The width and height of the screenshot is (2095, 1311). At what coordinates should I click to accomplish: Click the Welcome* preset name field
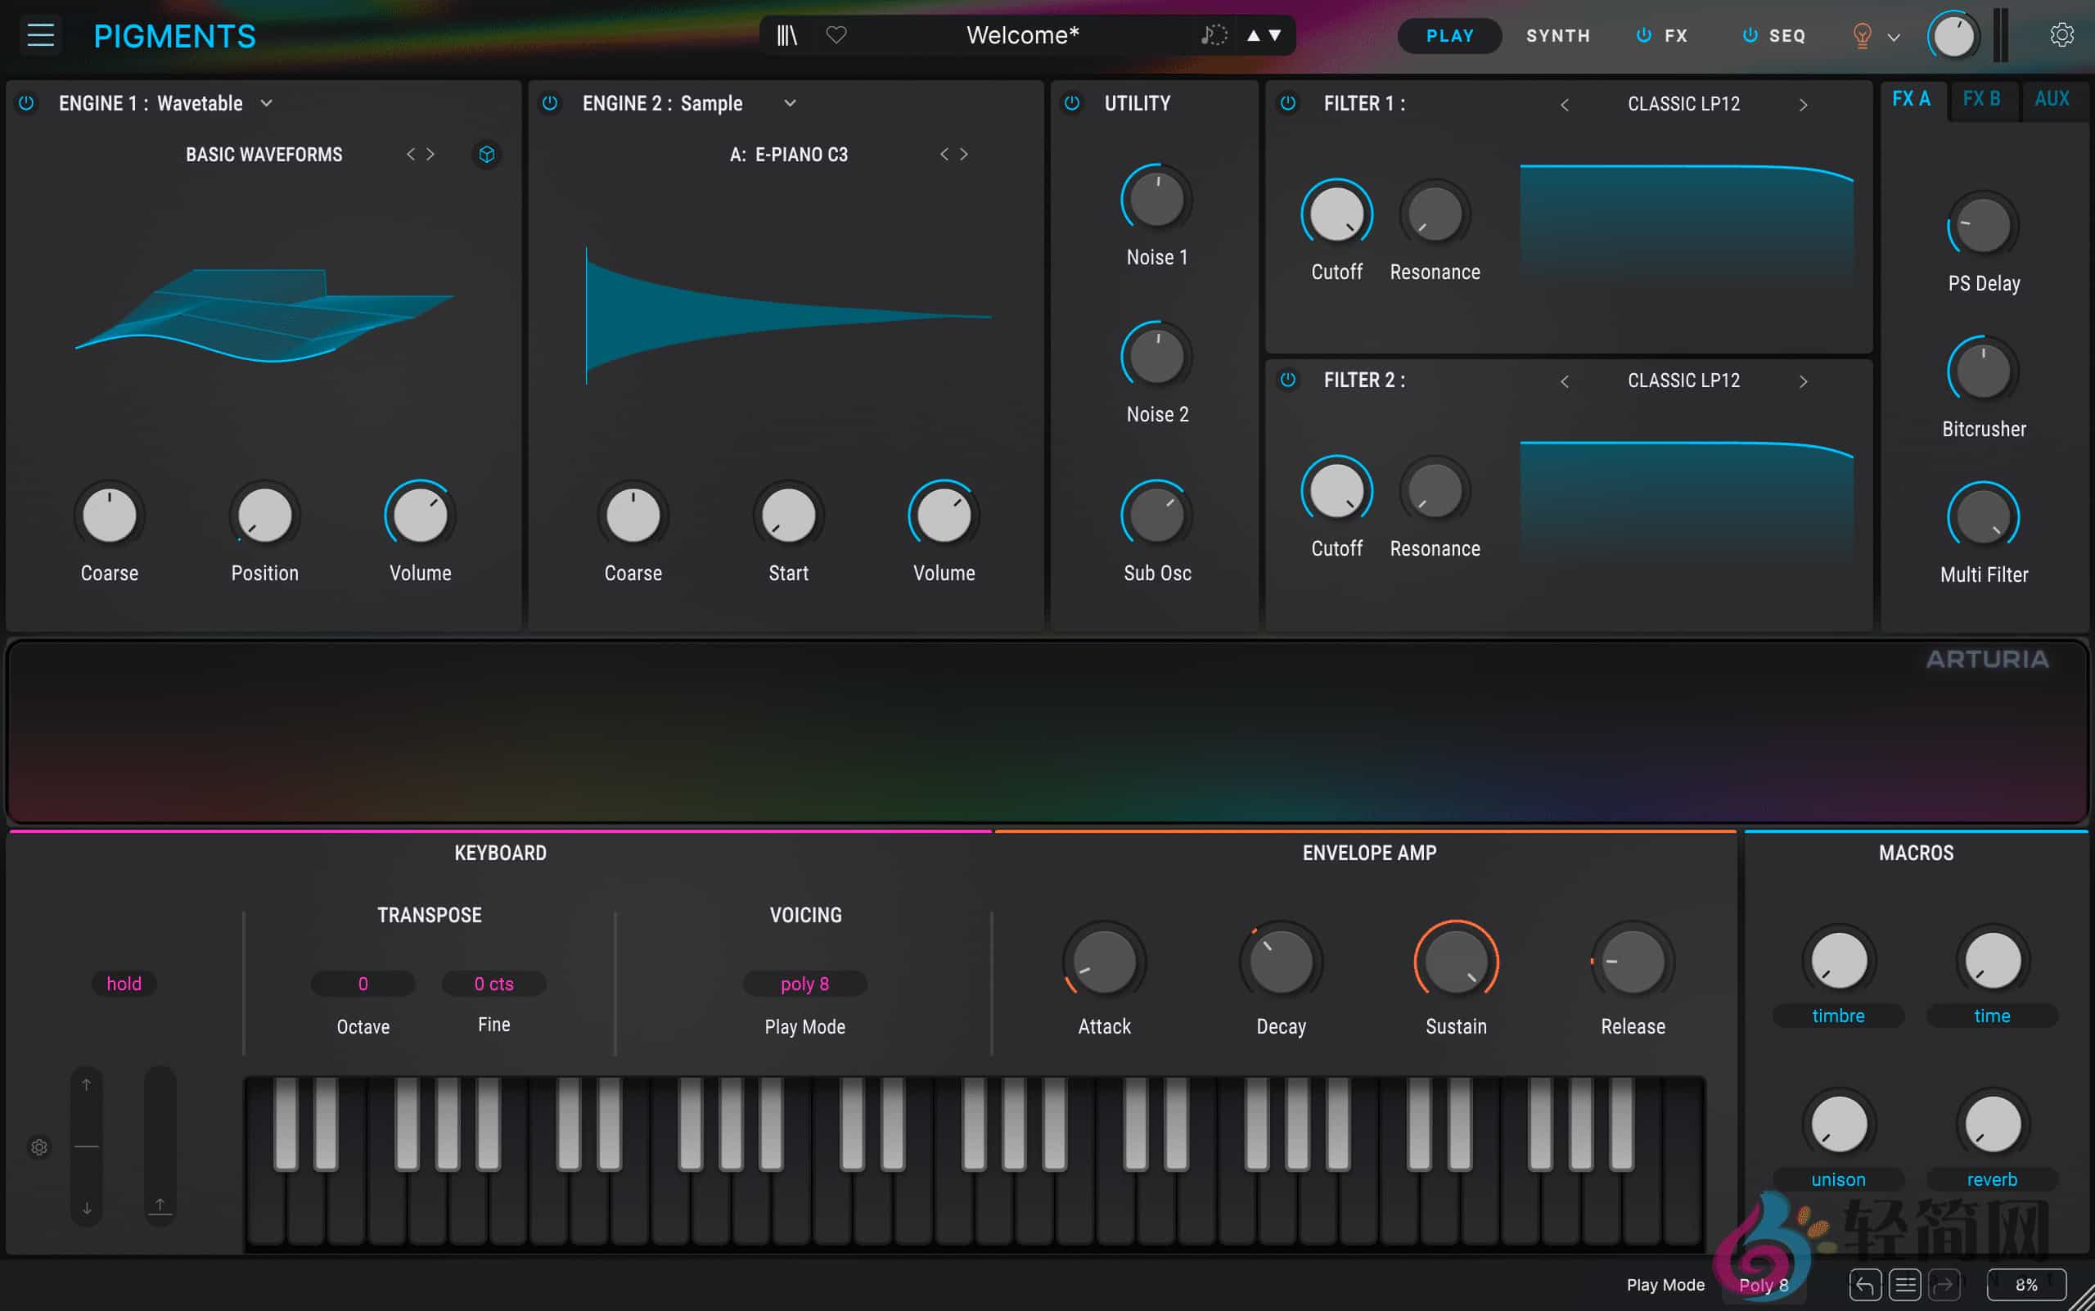(1021, 34)
